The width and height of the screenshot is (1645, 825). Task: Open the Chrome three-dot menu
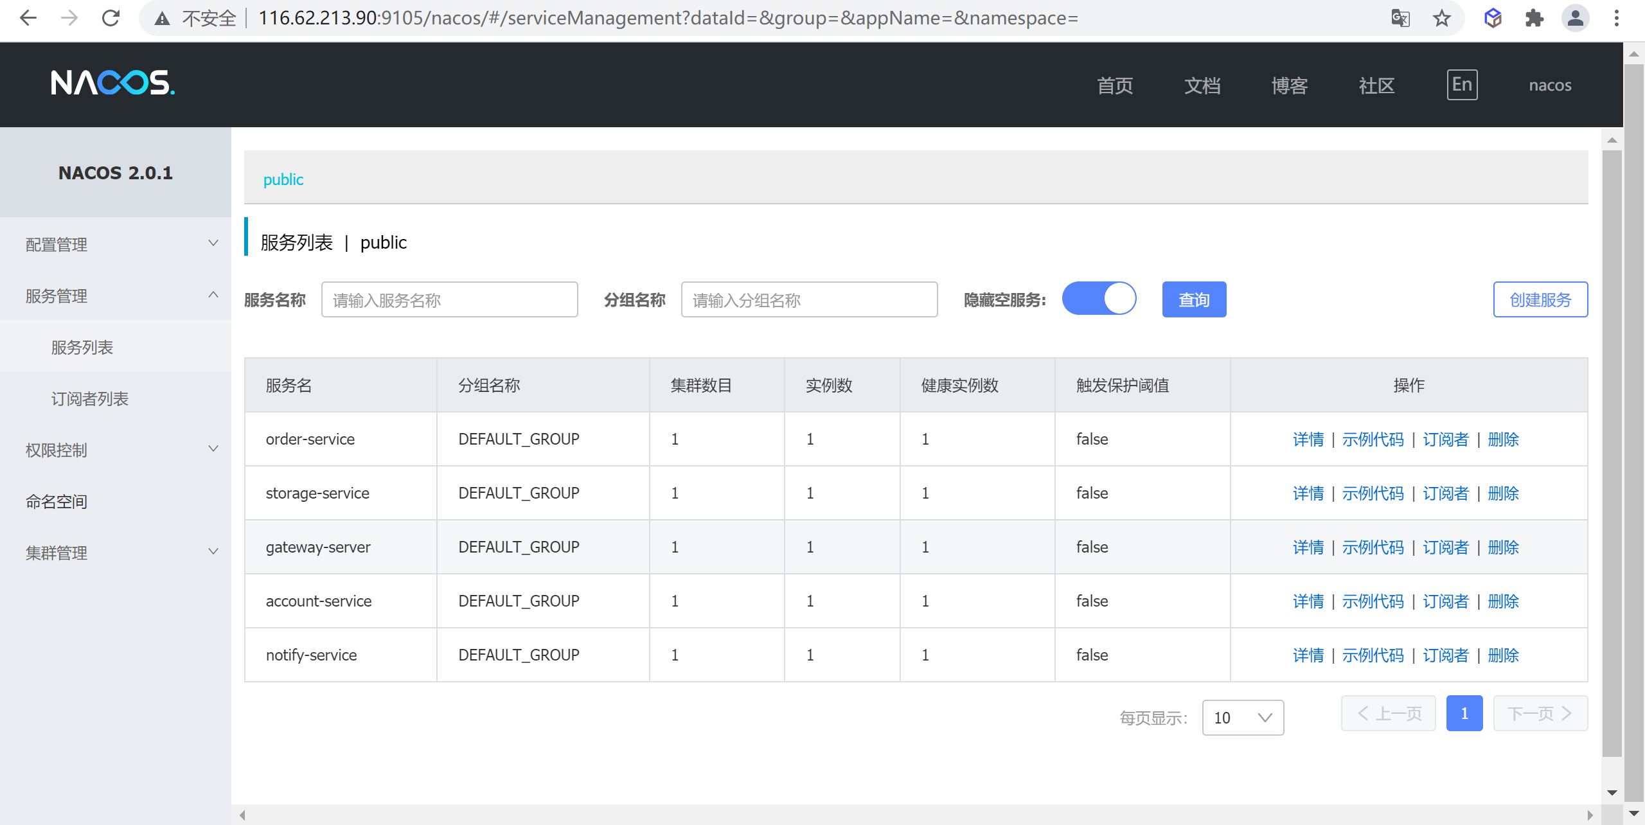tap(1616, 18)
